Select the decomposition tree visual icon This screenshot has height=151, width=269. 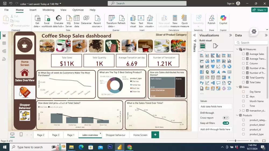click(213, 83)
